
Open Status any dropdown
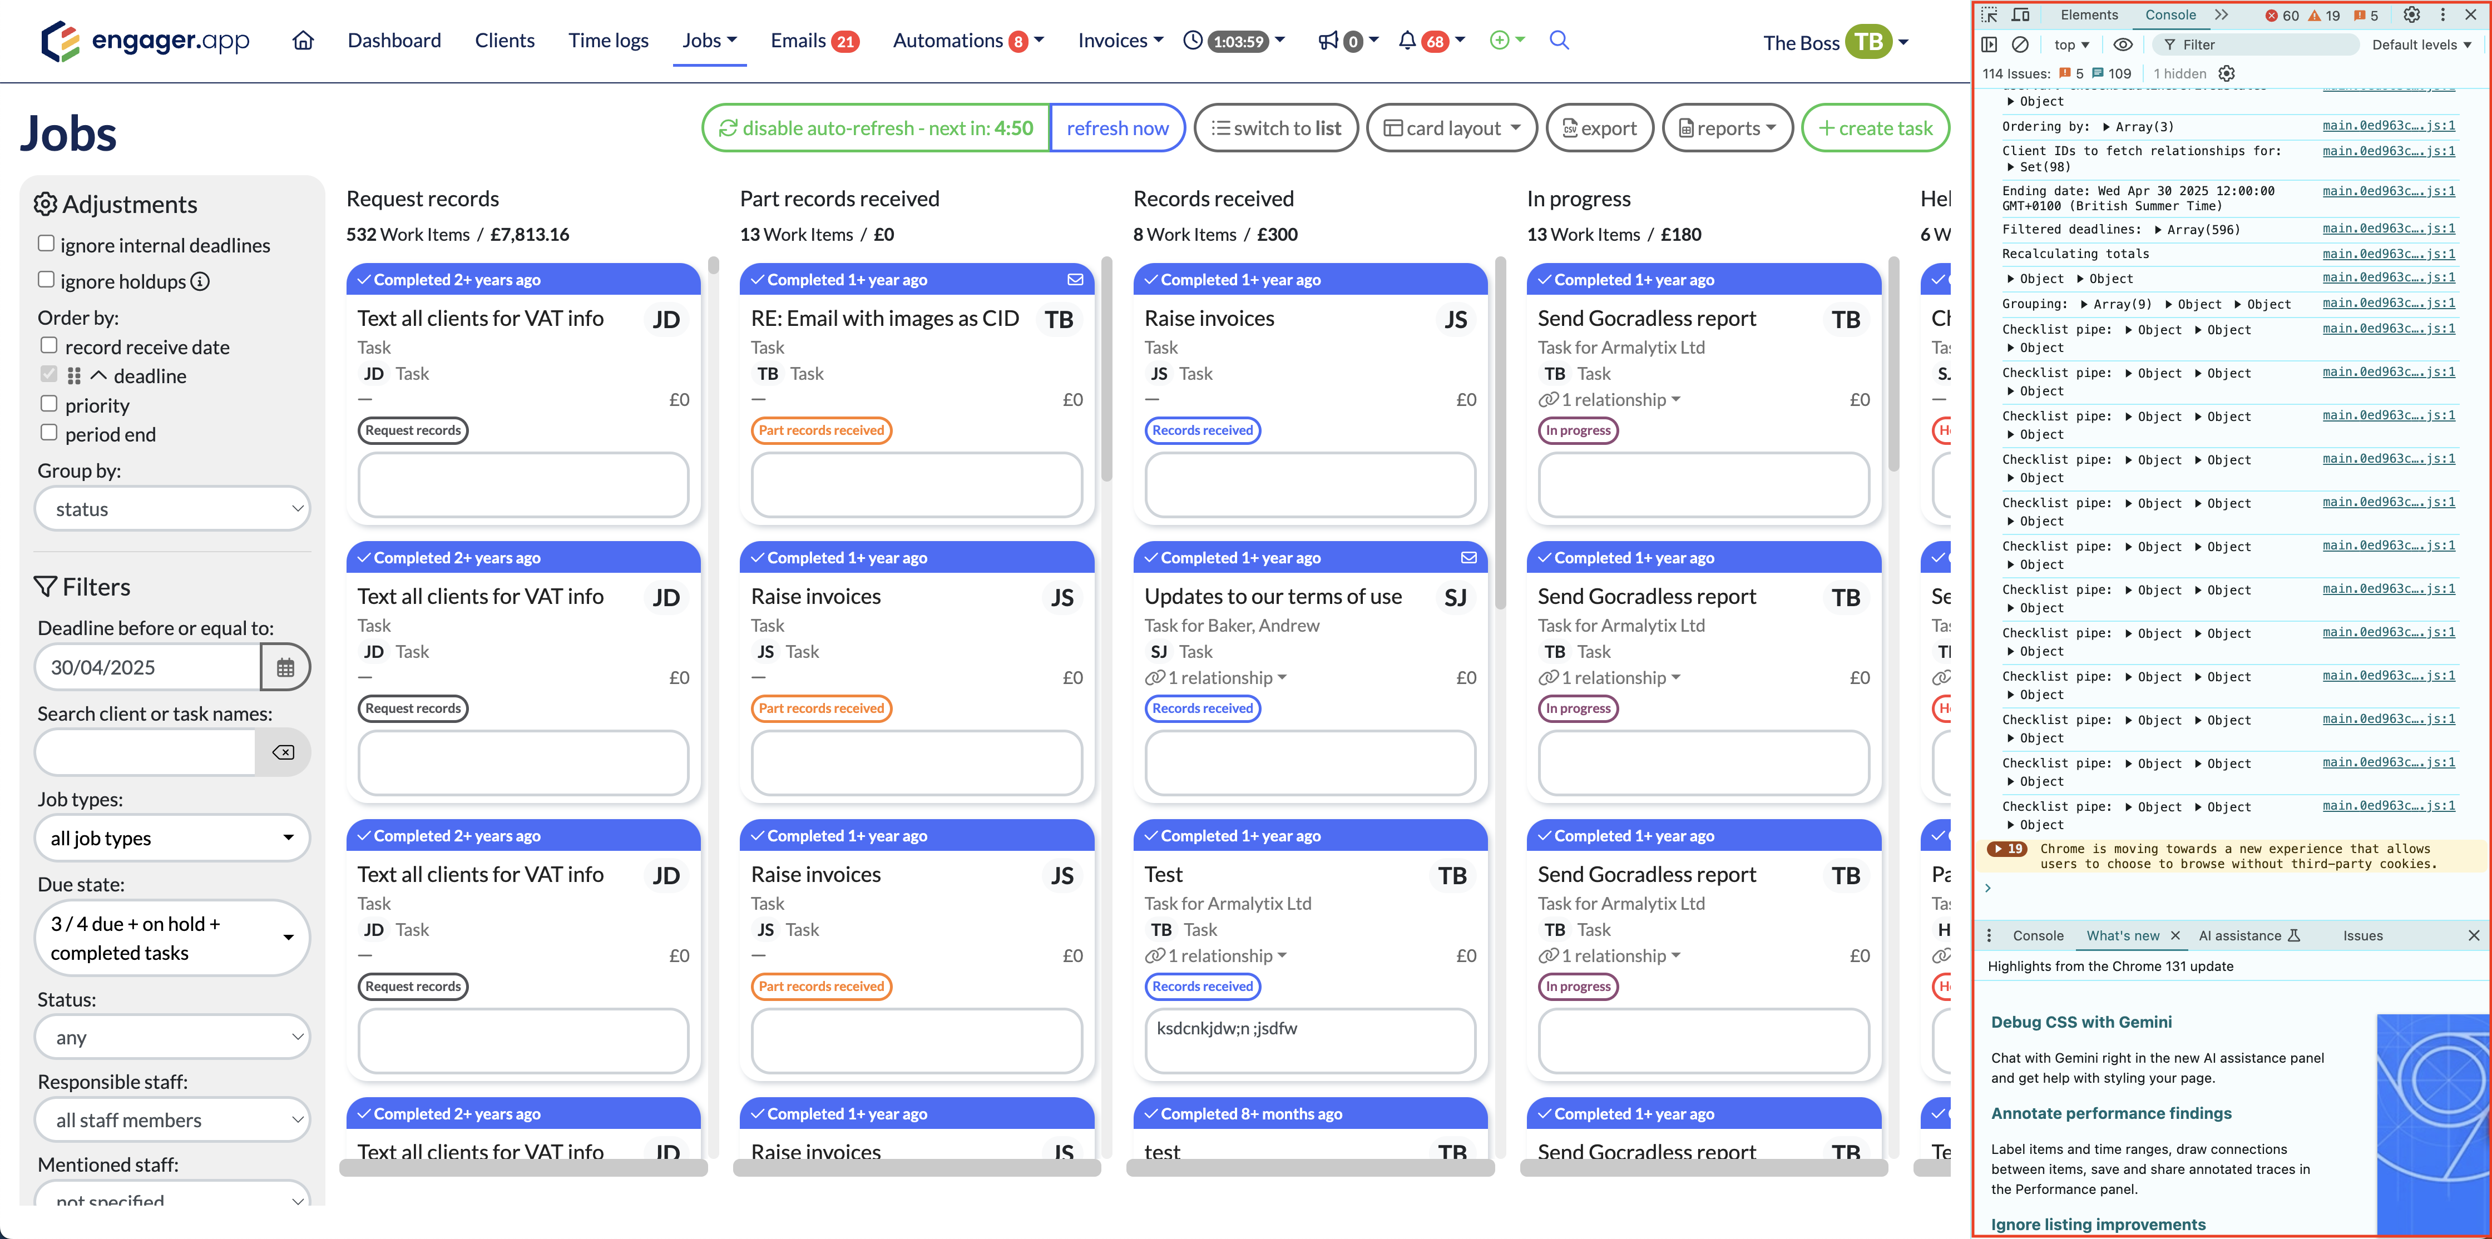172,1037
